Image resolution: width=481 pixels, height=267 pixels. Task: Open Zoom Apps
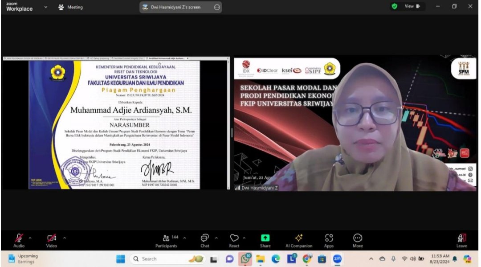pos(329,240)
